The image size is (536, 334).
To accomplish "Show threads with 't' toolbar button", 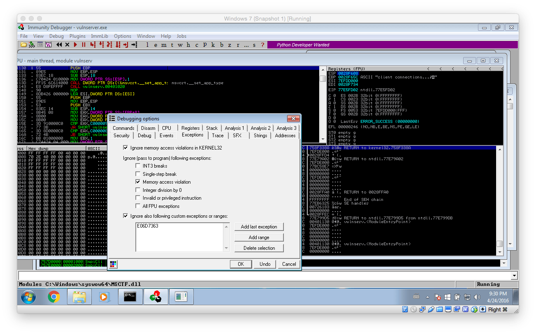I will click(x=172, y=45).
